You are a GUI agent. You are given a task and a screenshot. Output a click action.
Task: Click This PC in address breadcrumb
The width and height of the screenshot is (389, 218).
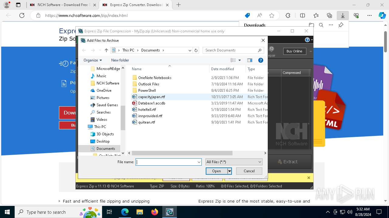[128, 50]
